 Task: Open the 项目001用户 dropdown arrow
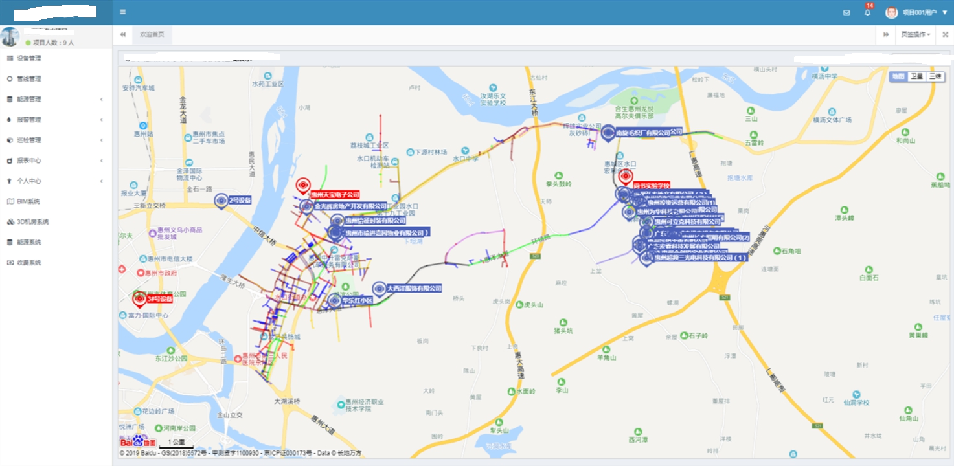[x=944, y=12]
